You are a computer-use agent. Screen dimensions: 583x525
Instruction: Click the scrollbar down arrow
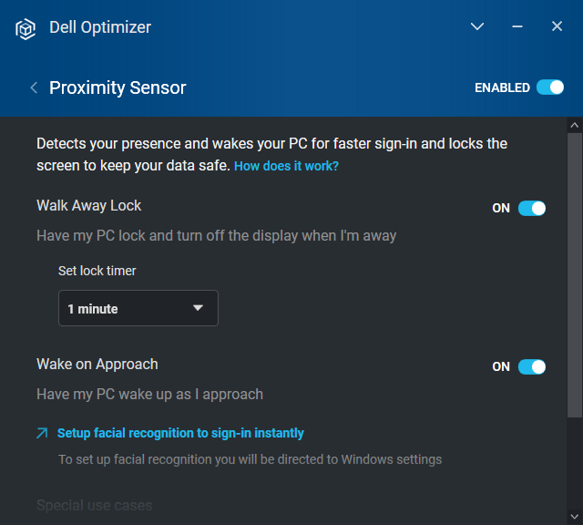pyautogui.click(x=574, y=517)
